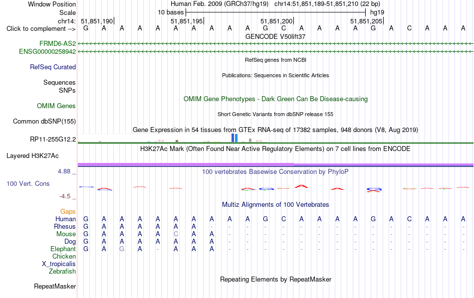Click the 51,851,205 ruler position label
The width and height of the screenshot is (474, 298).
click(x=366, y=21)
